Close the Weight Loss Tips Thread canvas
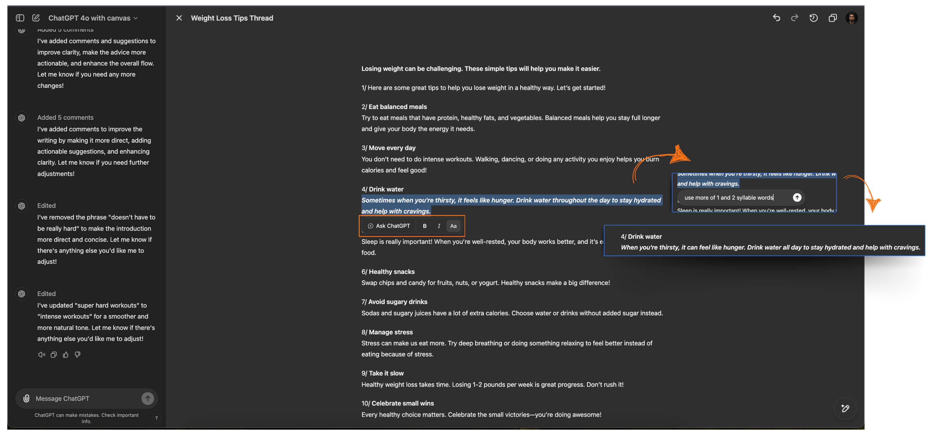The image size is (931, 439). (x=179, y=18)
